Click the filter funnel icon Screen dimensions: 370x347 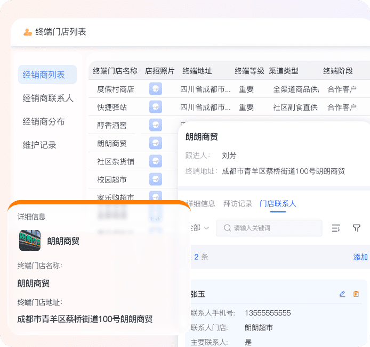(357, 228)
